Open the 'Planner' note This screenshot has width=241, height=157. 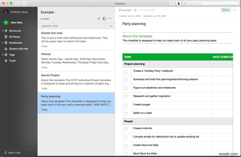tap(76, 61)
